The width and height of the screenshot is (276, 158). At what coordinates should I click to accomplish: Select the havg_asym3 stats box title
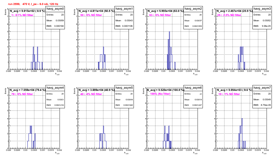(x=262, y=9)
